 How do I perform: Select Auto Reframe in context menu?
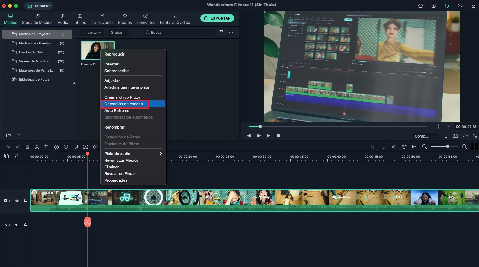pos(133,110)
